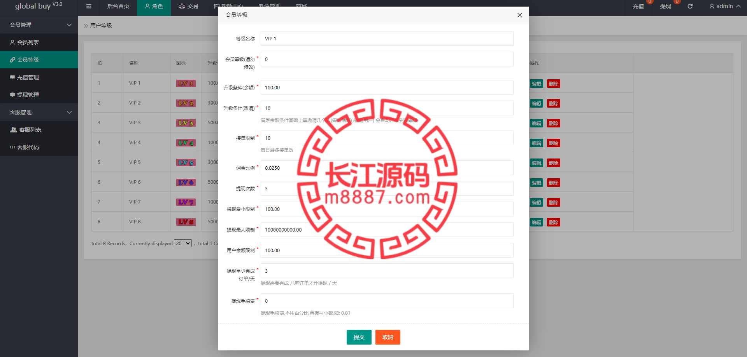Click the 等级名称 input field
Viewport: 747px width, 357px height.
tap(387, 38)
